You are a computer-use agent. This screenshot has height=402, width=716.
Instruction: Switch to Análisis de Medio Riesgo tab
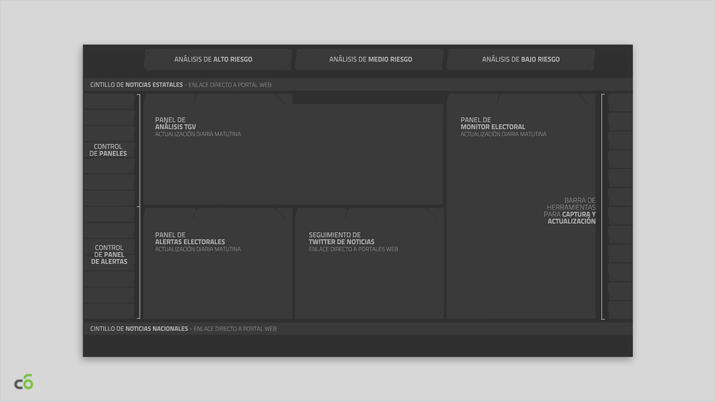370,59
